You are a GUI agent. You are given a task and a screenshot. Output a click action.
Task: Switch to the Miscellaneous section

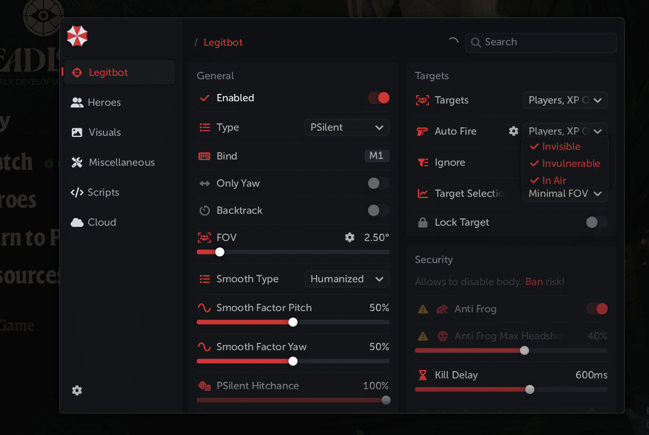tap(121, 162)
